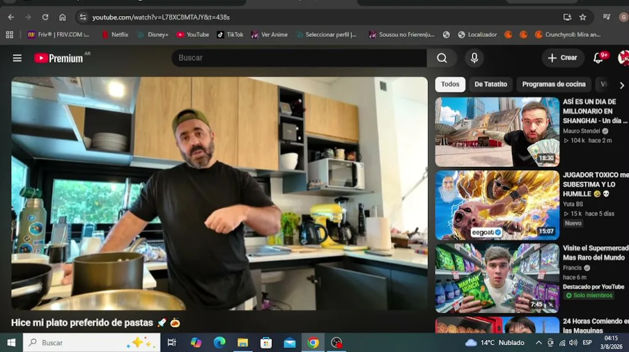Open the Yuta BS channel name
629x352 pixels.
573,204
